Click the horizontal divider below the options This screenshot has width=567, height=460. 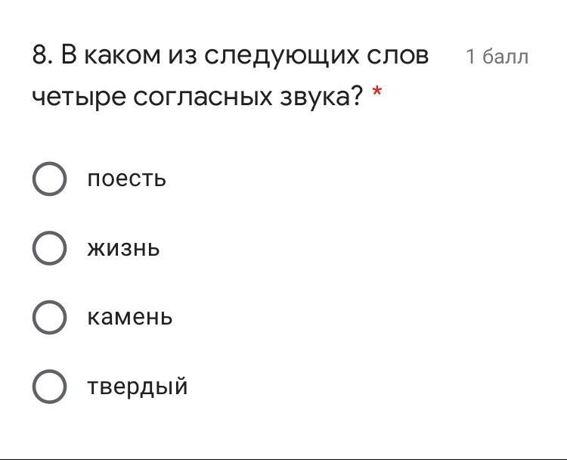click(x=283, y=458)
